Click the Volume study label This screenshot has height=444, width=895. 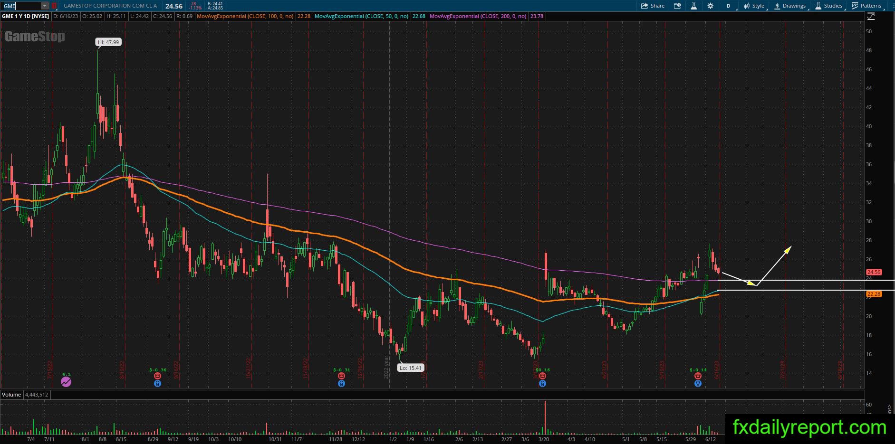11,395
